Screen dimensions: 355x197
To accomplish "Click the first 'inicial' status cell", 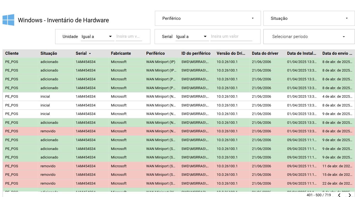I will click(x=45, y=97).
